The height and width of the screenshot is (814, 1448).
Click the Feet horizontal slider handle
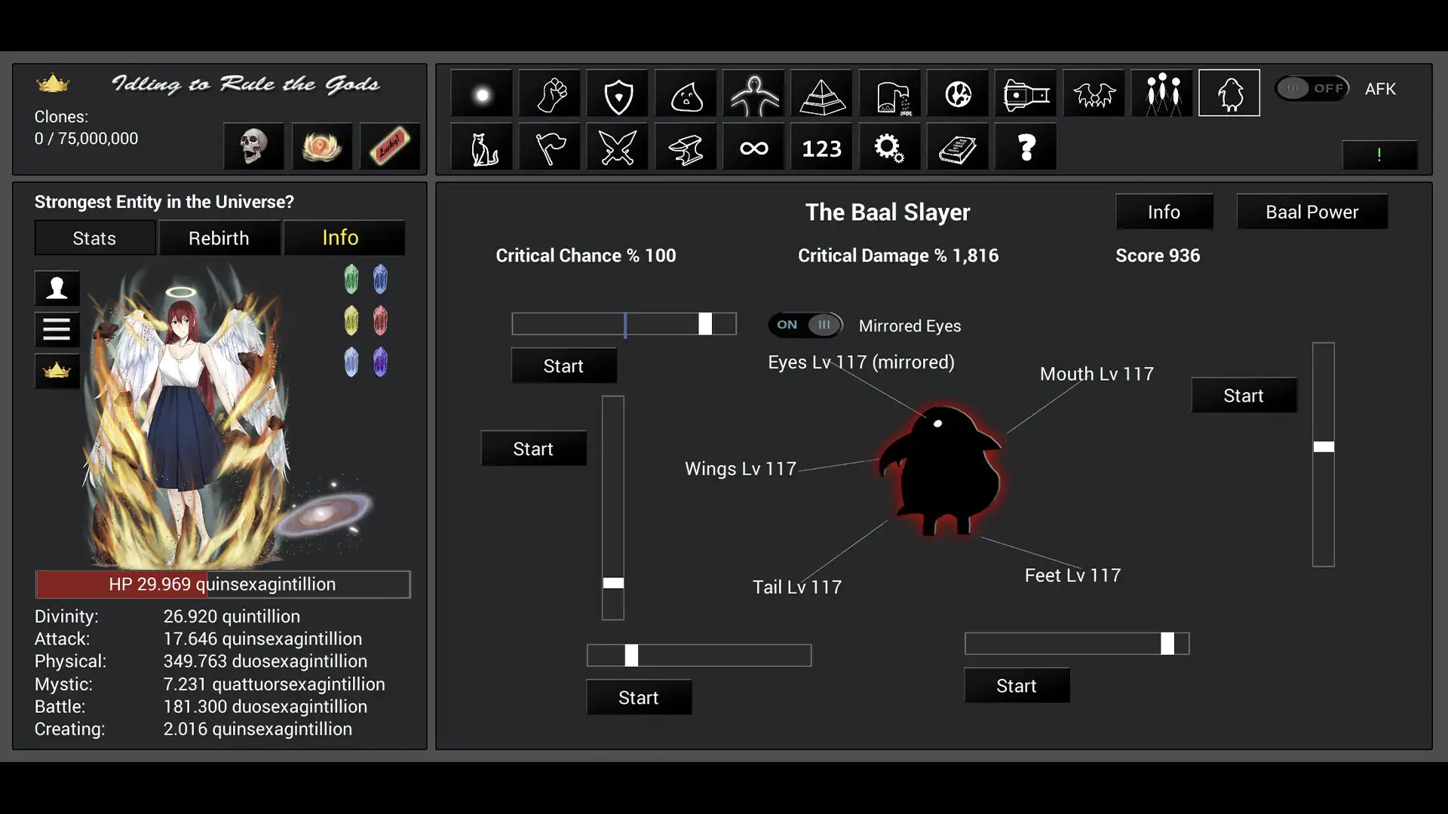1167,643
